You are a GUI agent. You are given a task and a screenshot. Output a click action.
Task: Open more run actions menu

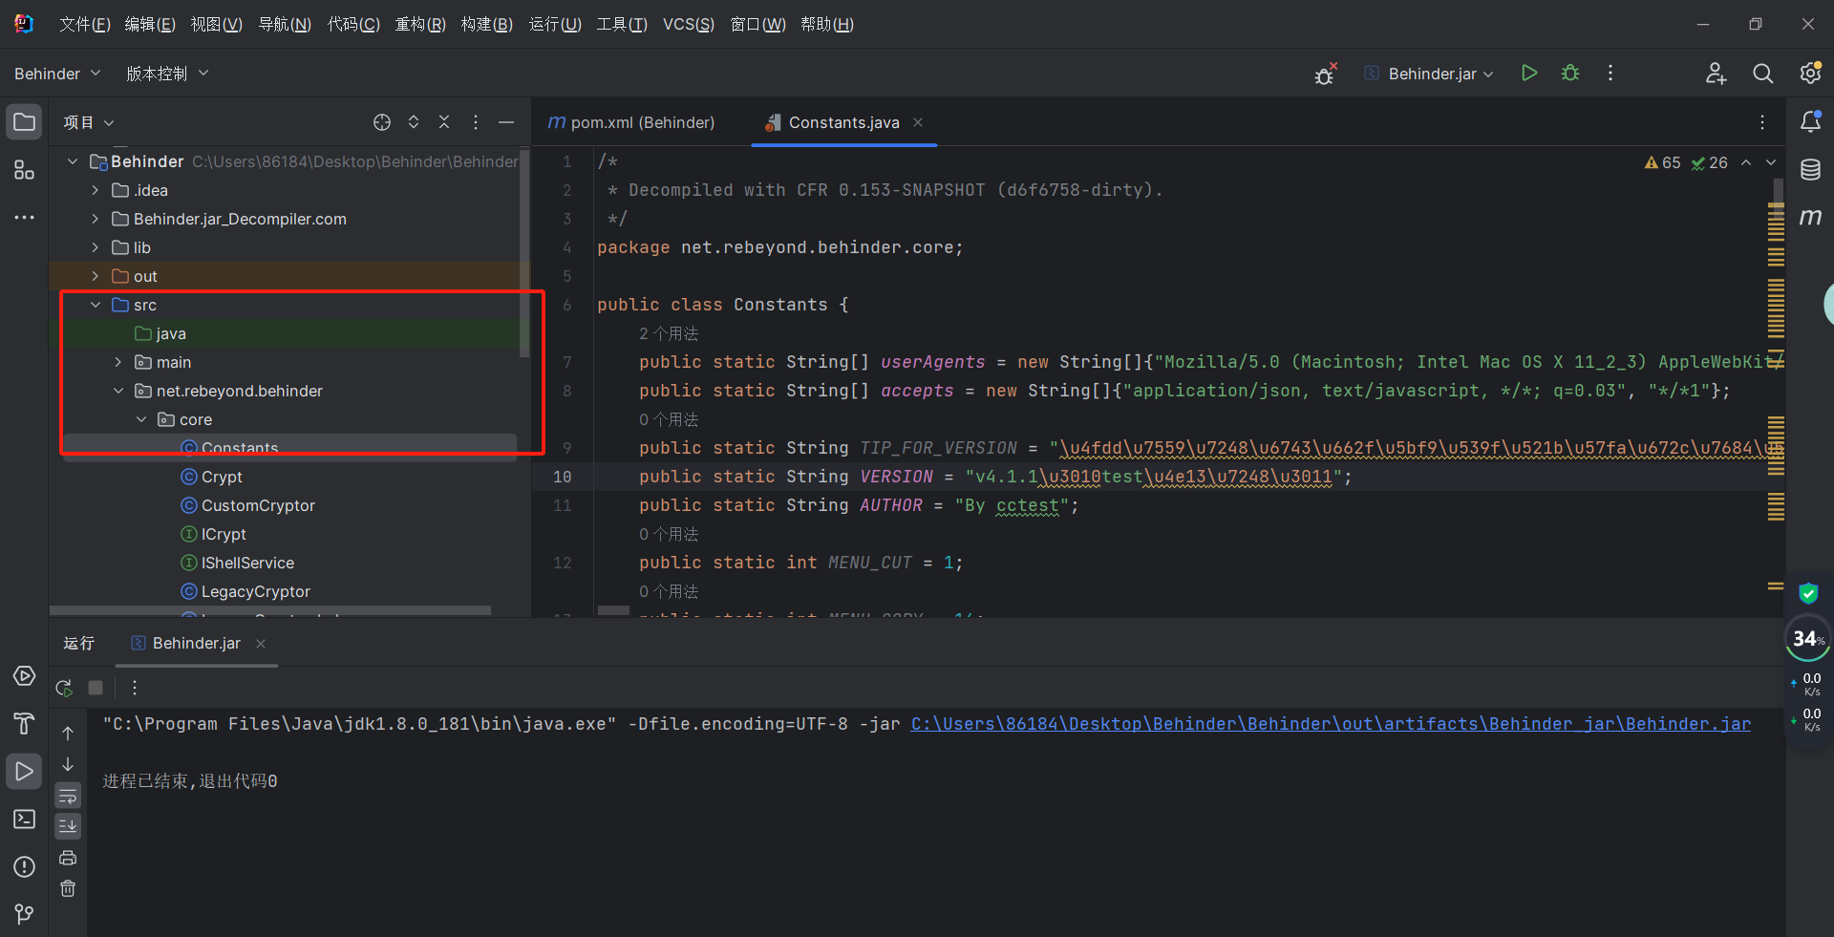(x=1610, y=73)
